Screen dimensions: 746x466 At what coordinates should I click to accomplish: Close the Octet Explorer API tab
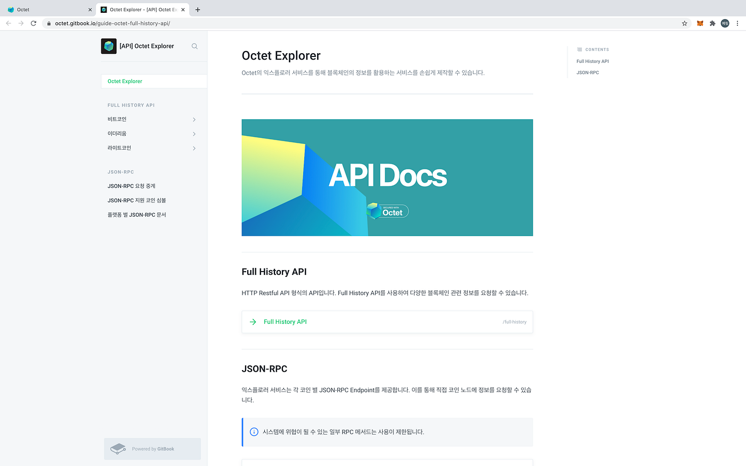[183, 10]
